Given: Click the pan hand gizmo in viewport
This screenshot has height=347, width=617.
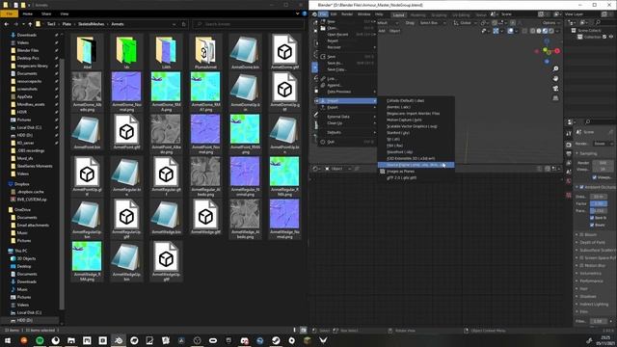Looking at the screenshot, I should 555,79.
